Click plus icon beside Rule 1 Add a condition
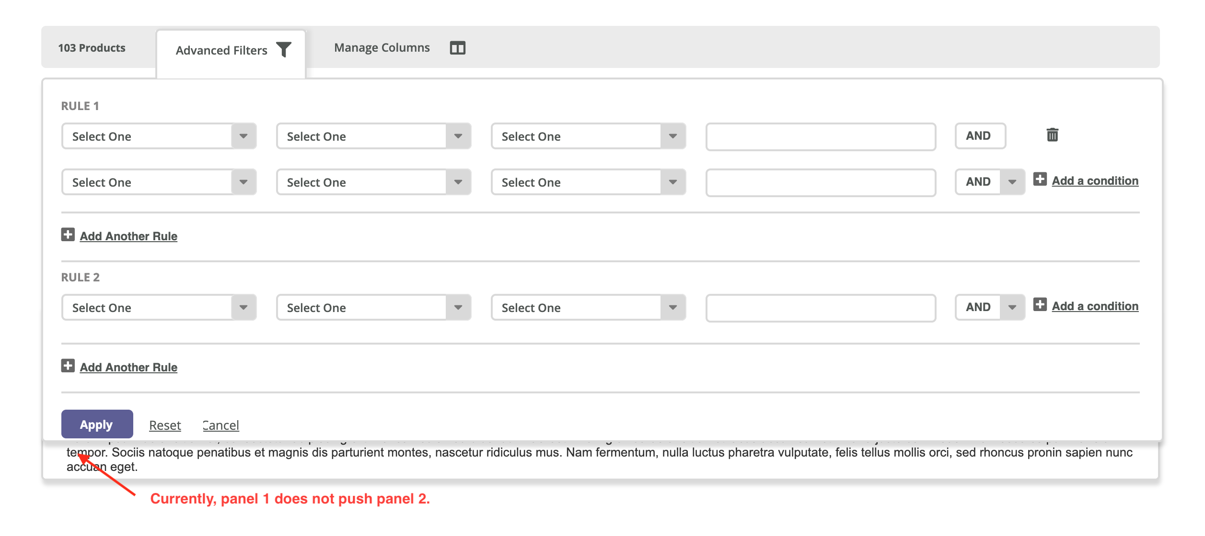The width and height of the screenshot is (1205, 536). tap(1040, 179)
